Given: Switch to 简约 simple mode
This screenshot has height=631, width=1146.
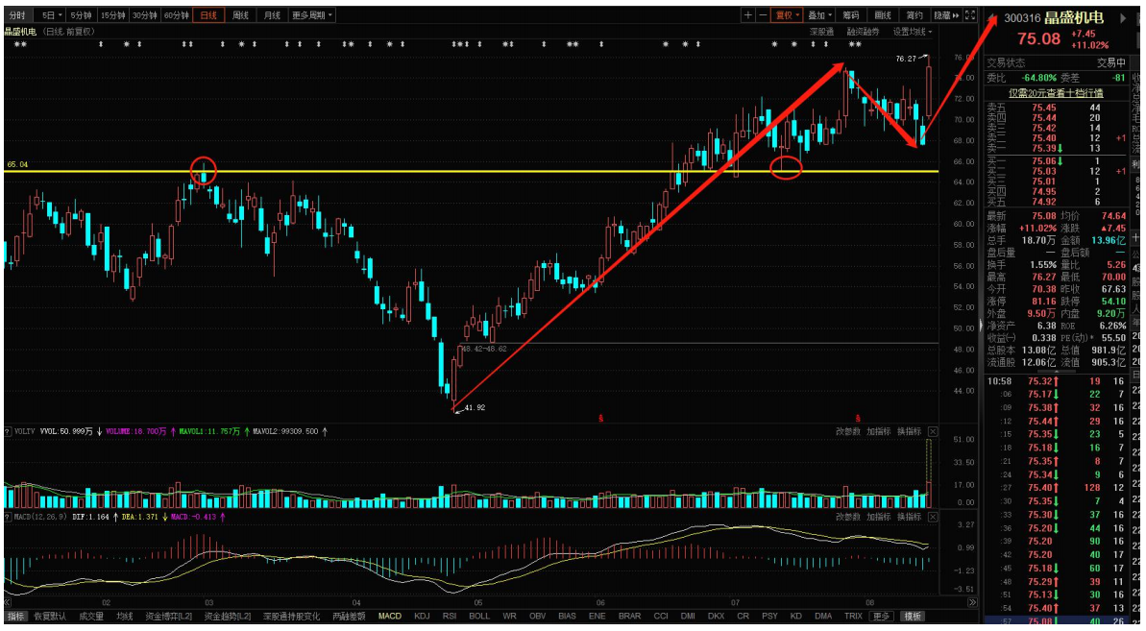Looking at the screenshot, I should (x=915, y=15).
